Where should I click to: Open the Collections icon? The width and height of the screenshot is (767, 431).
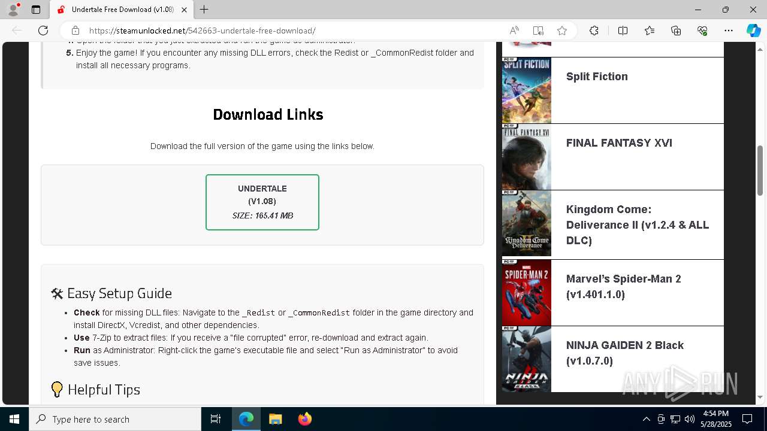[676, 31]
